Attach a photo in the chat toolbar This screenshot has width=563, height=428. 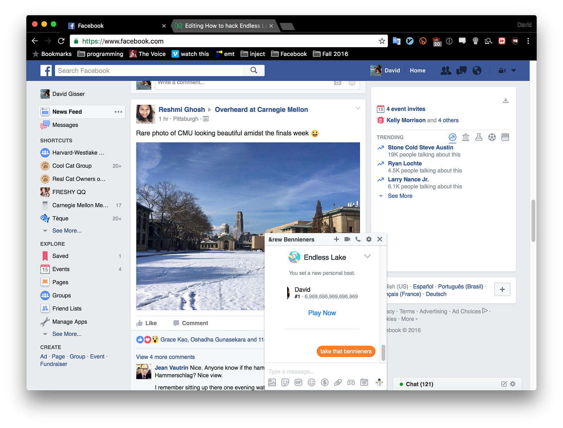click(x=272, y=382)
